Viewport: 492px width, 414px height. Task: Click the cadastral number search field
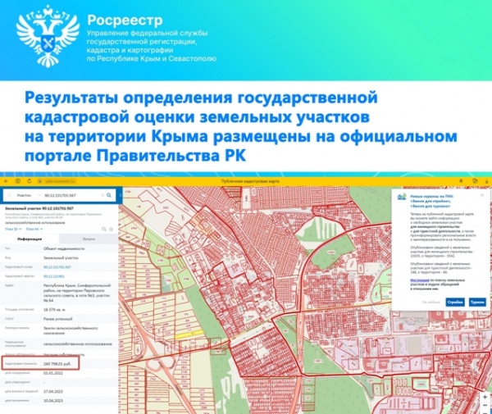pyautogui.click(x=71, y=195)
